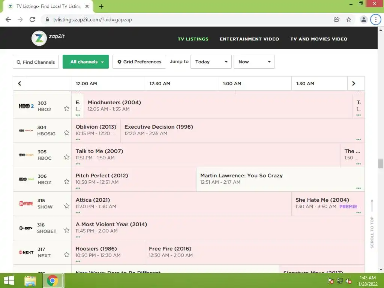Viewport: 384px width, 288px height.
Task: Click the HBO Signature channel logo
Action: 26,130
